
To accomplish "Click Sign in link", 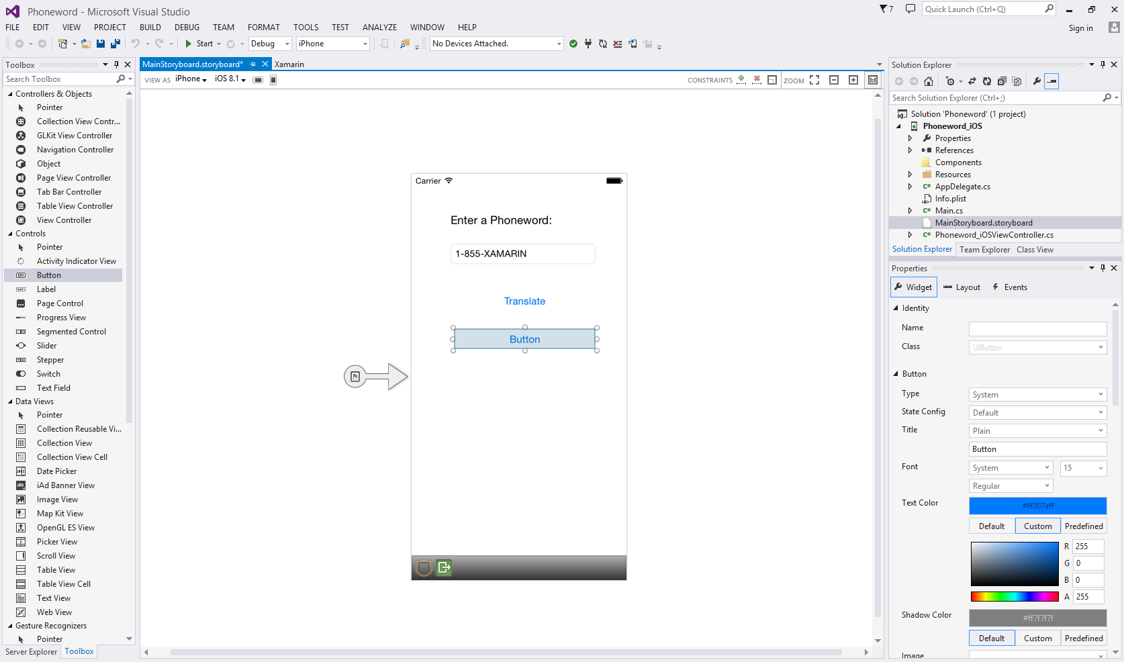I will (x=1080, y=28).
